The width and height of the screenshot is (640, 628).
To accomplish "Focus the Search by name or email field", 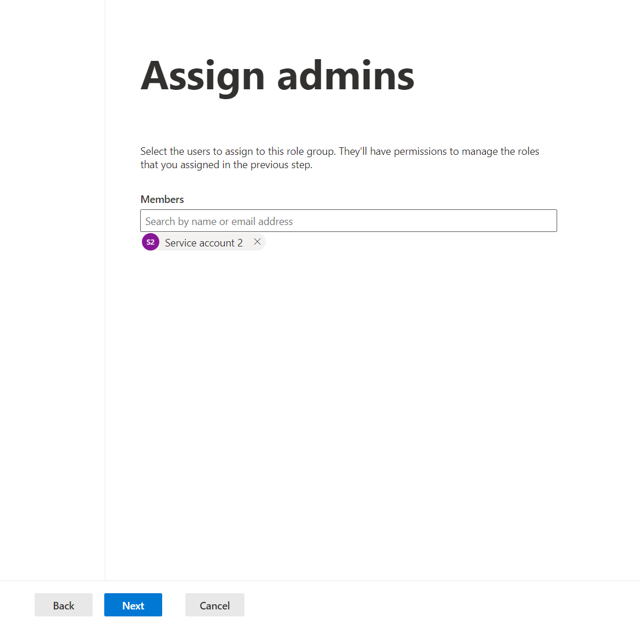I will tap(348, 220).
